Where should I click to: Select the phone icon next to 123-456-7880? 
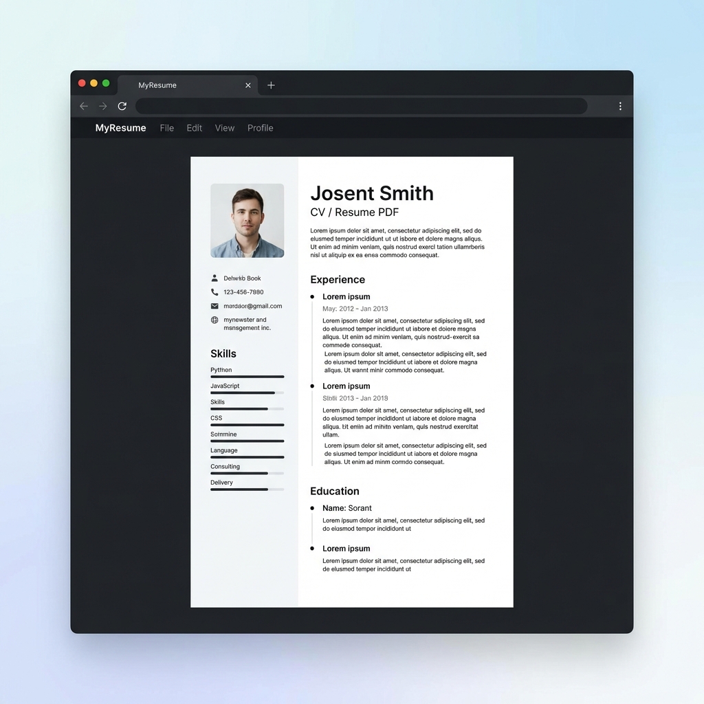214,294
